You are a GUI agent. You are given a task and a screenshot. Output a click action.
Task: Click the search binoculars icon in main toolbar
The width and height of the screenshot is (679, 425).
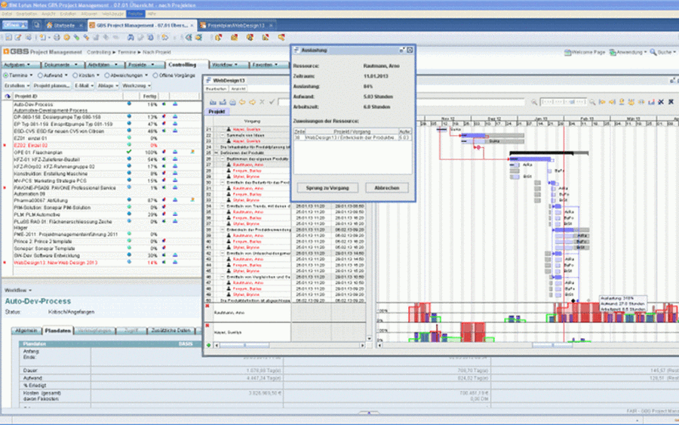(131, 38)
